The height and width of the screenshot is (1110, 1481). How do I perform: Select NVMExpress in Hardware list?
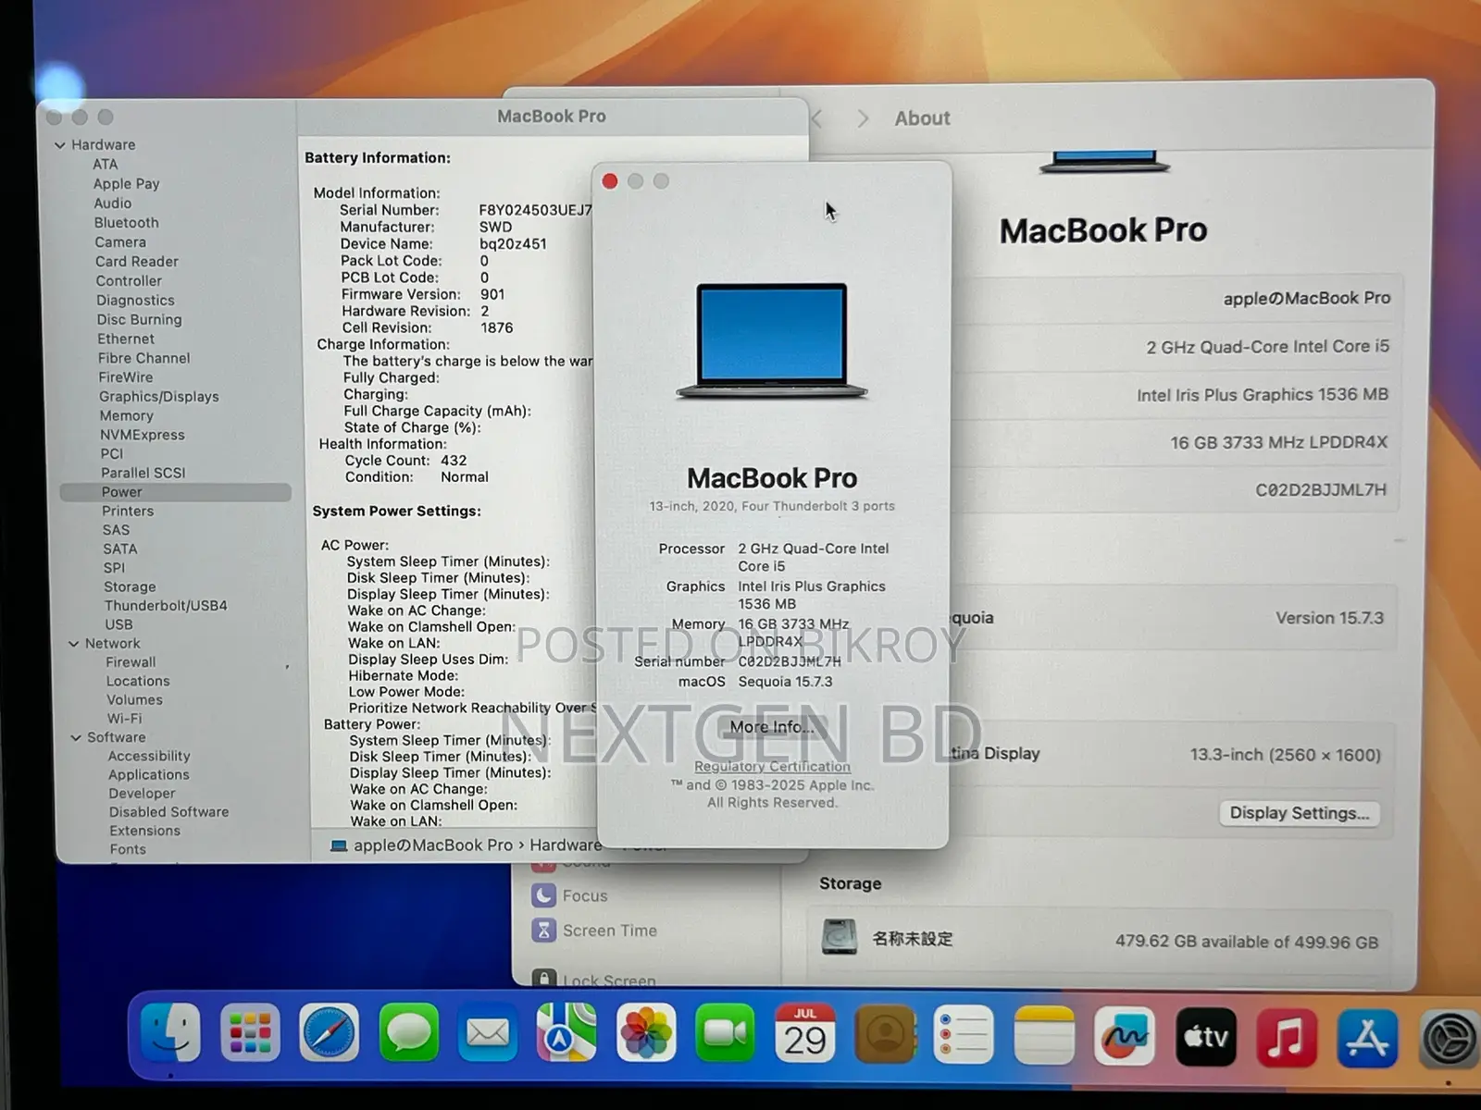[x=143, y=435]
